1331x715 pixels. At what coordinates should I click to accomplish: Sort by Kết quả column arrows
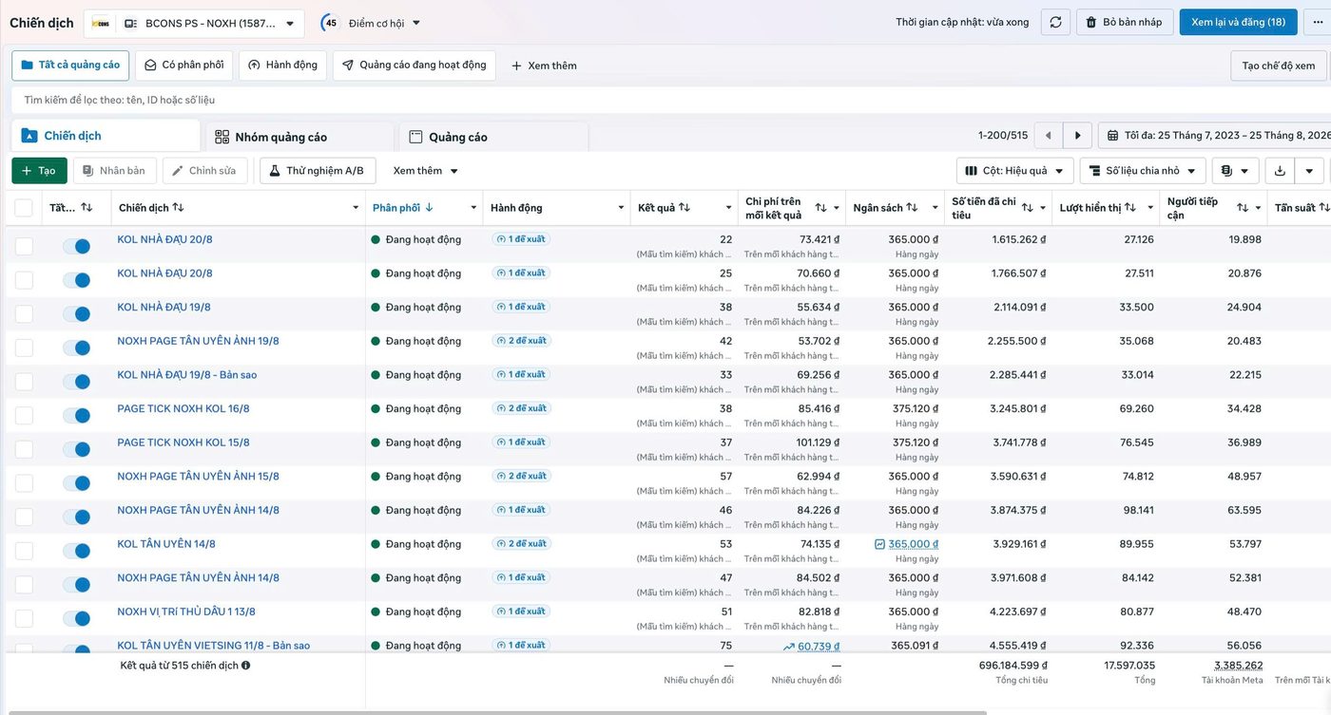click(x=685, y=208)
